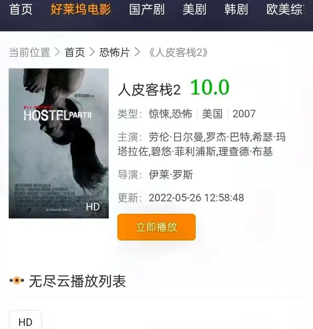
Task: Open the 欧美综艺 tab
Action: coord(286,9)
